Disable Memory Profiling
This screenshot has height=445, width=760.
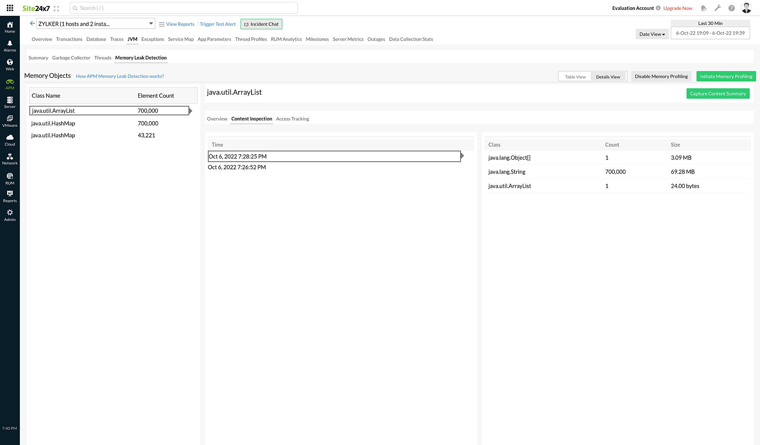point(661,76)
